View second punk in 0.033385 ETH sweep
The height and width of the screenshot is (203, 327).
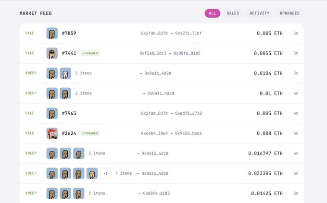tap(65, 173)
